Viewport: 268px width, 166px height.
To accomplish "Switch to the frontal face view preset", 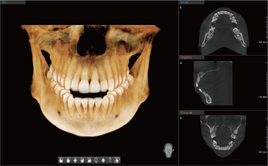I will [75, 160].
